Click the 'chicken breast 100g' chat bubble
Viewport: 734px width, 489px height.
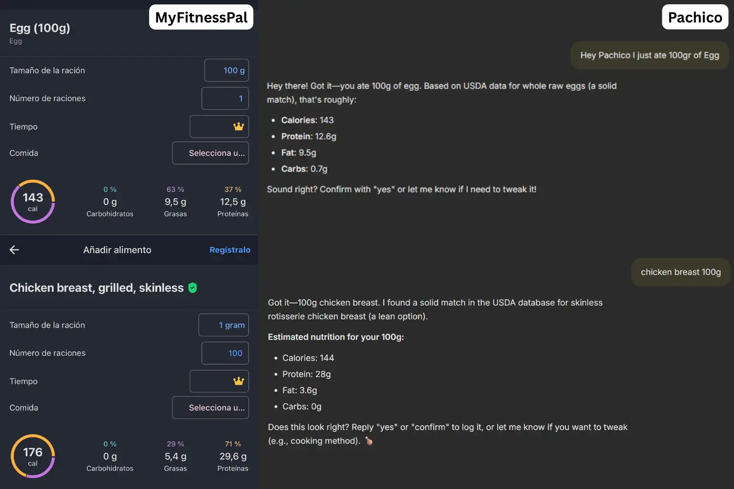click(x=680, y=272)
